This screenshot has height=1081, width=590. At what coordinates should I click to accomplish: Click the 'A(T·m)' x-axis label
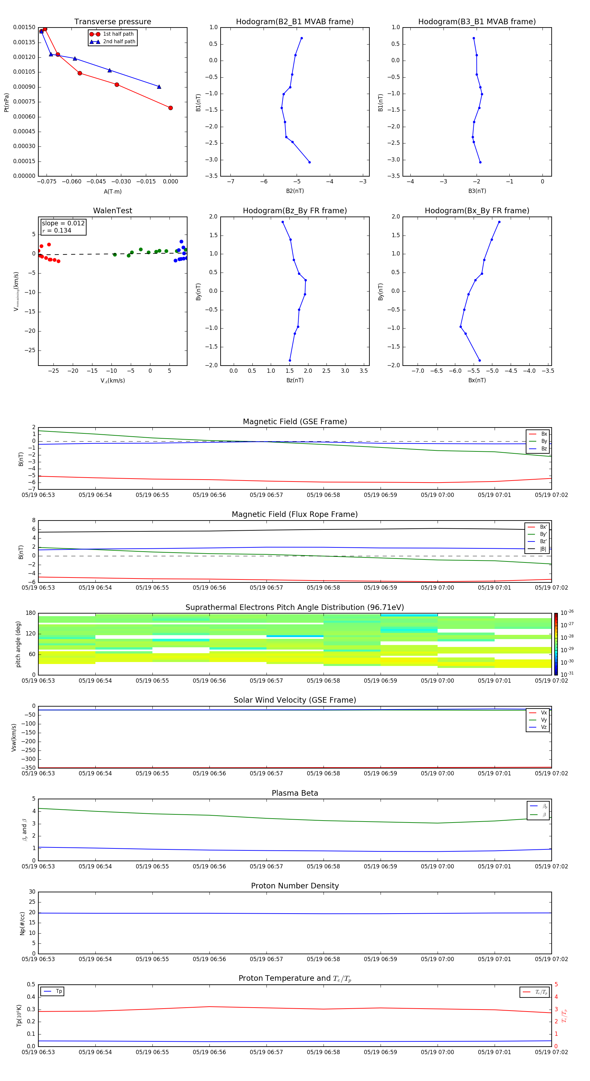pyautogui.click(x=112, y=192)
